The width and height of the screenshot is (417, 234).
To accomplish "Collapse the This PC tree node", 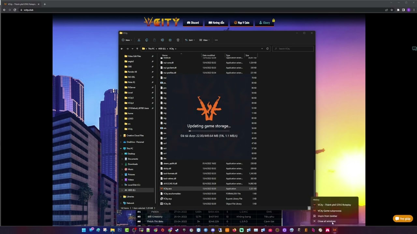I will click(x=121, y=149).
